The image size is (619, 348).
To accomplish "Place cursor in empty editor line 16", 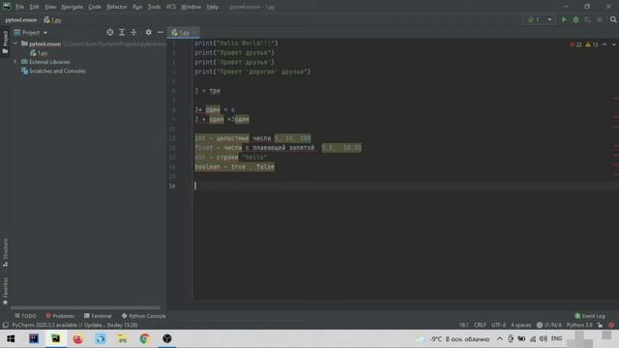I will click(405, 186).
